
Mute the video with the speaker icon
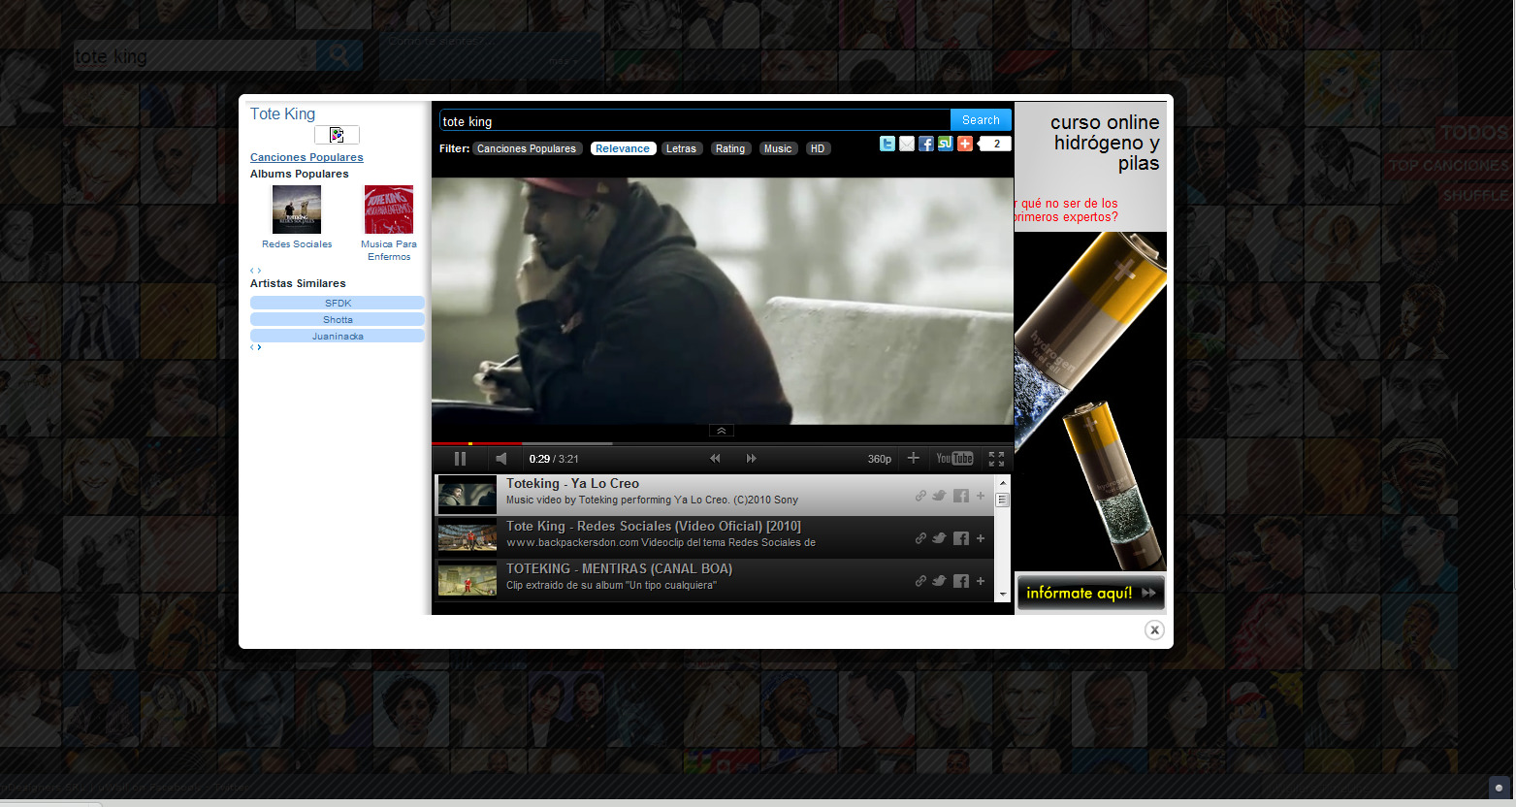501,459
